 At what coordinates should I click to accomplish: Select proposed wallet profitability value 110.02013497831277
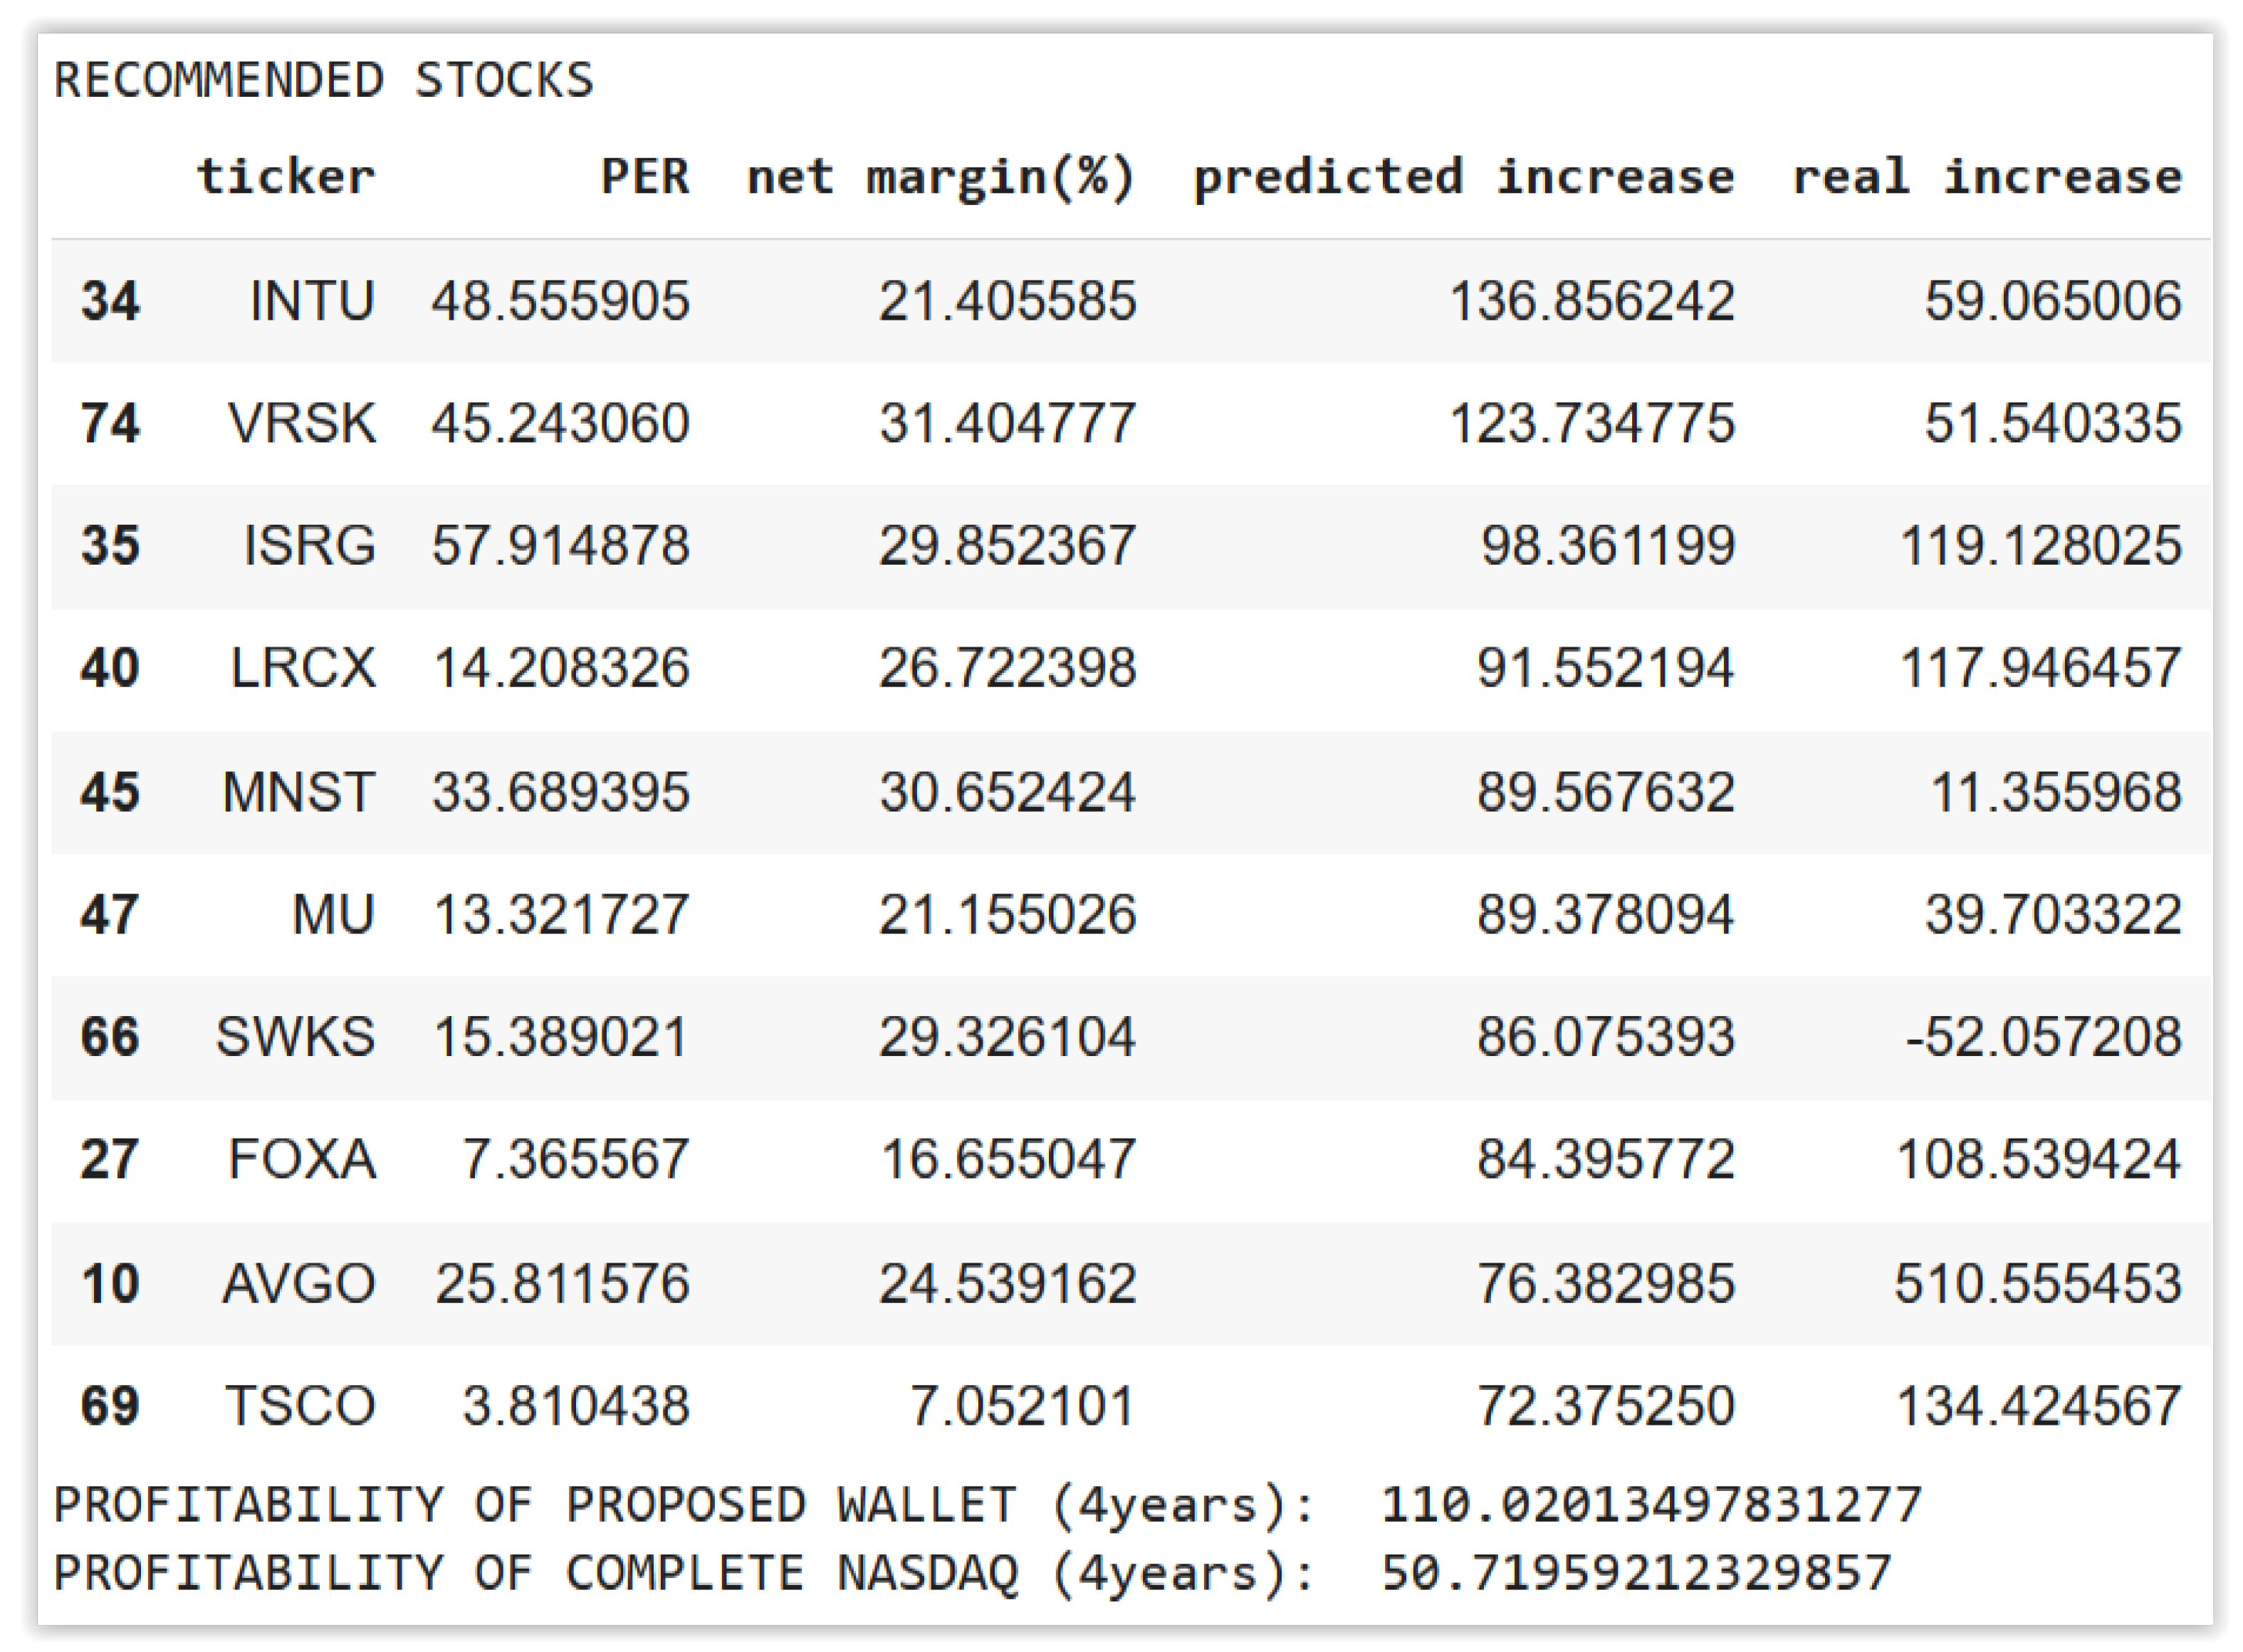tap(1652, 1505)
